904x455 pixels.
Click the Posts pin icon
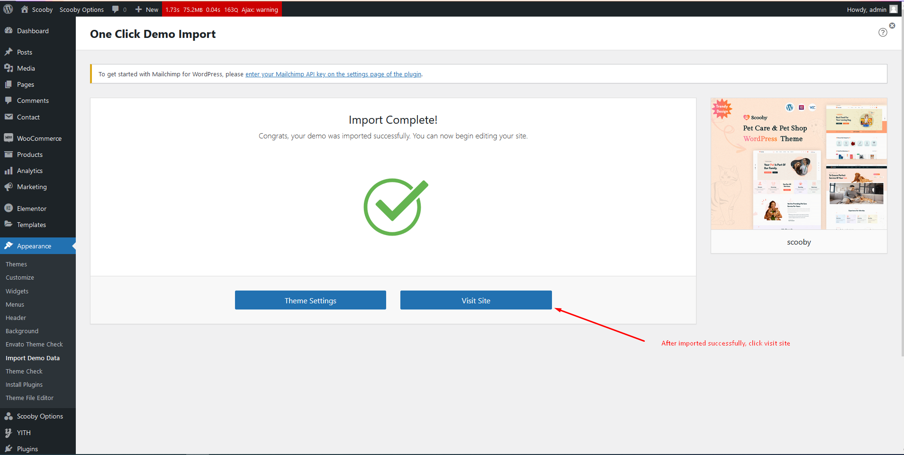pyautogui.click(x=9, y=52)
